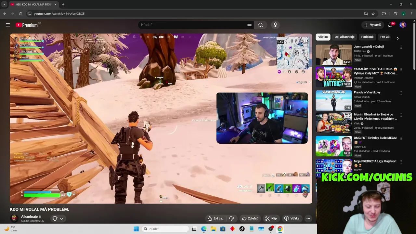The height and width of the screenshot is (234, 416).
Task: Like the video with thumbs up
Action: [215, 218]
